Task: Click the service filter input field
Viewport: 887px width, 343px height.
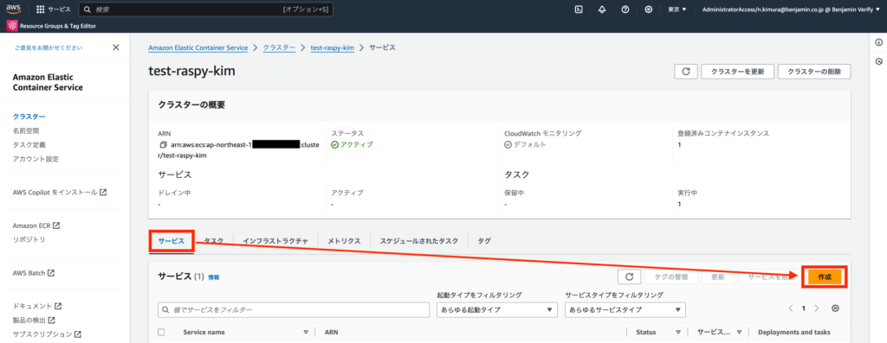Action: click(294, 309)
